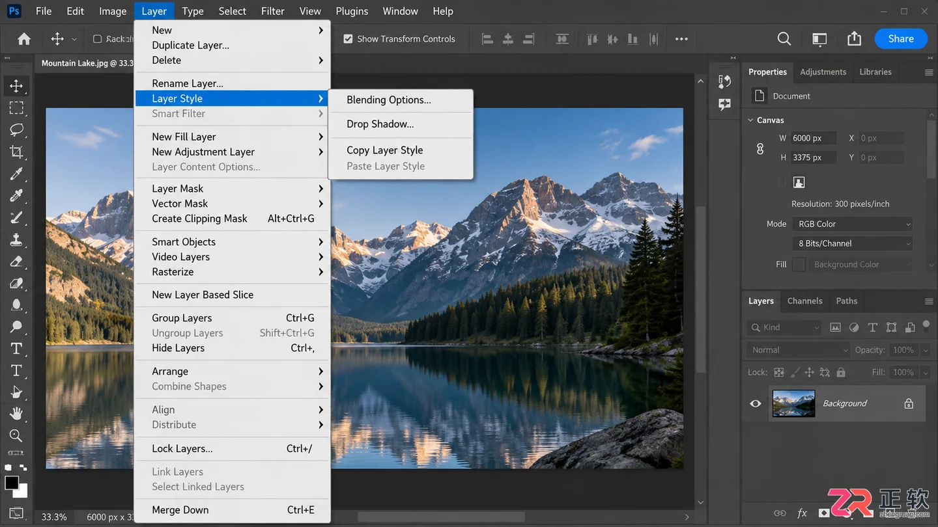Select the Rectangular Marquee tool

click(x=16, y=108)
